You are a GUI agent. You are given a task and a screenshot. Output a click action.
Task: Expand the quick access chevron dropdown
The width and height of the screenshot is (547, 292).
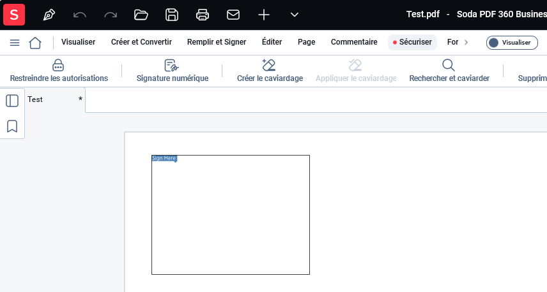(295, 15)
